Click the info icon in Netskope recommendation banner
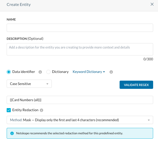This screenshot has width=158, height=142. [12, 133]
